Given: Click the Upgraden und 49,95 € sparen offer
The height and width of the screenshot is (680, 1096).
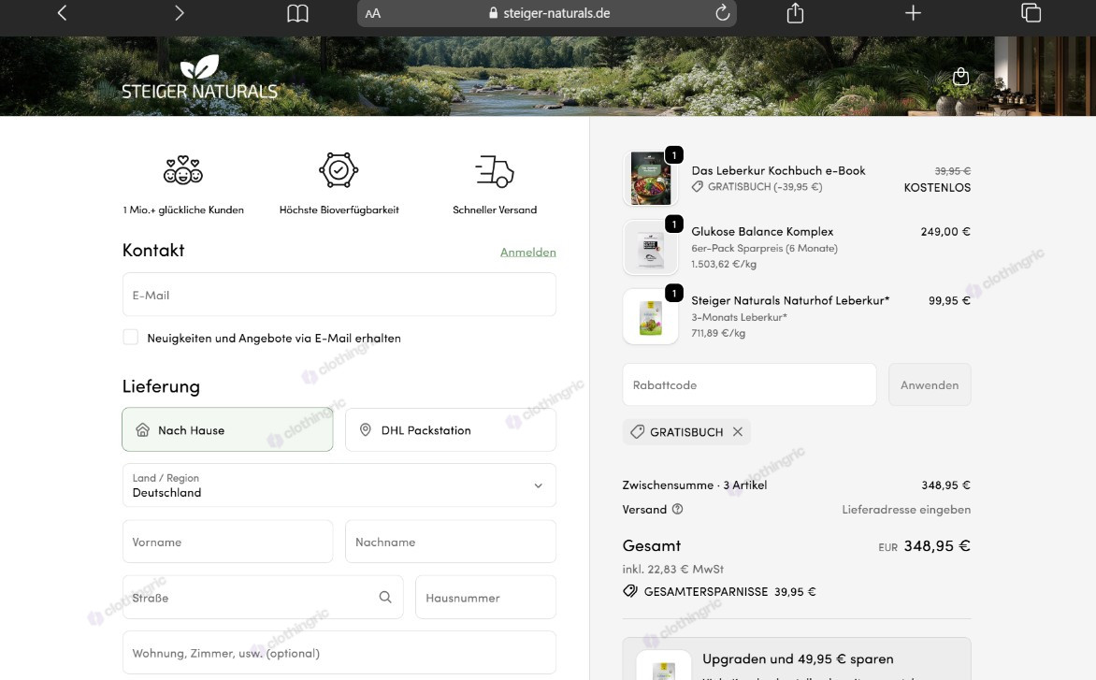Looking at the screenshot, I should coord(797,659).
